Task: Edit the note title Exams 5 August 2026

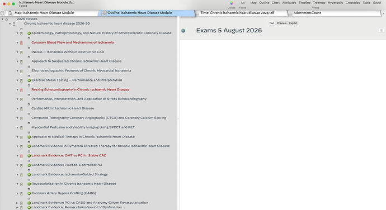Action: click(229, 31)
